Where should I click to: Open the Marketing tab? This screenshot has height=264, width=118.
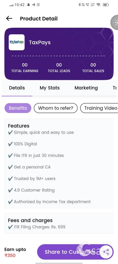[86, 88]
